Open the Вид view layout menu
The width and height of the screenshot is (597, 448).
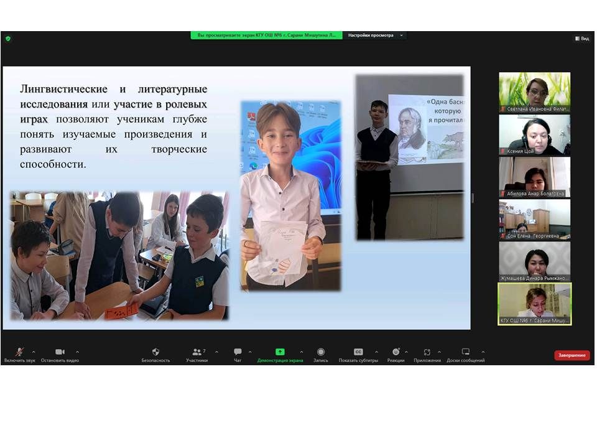click(x=581, y=39)
